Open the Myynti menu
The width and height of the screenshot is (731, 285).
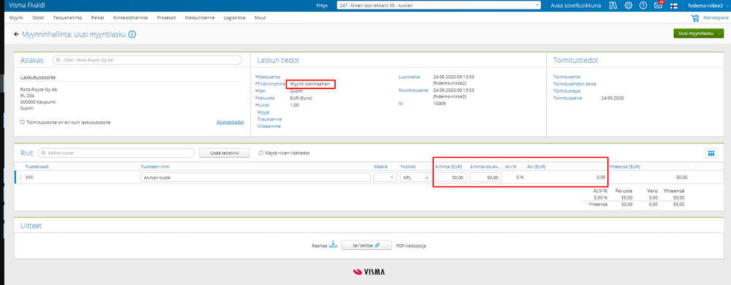[16, 18]
